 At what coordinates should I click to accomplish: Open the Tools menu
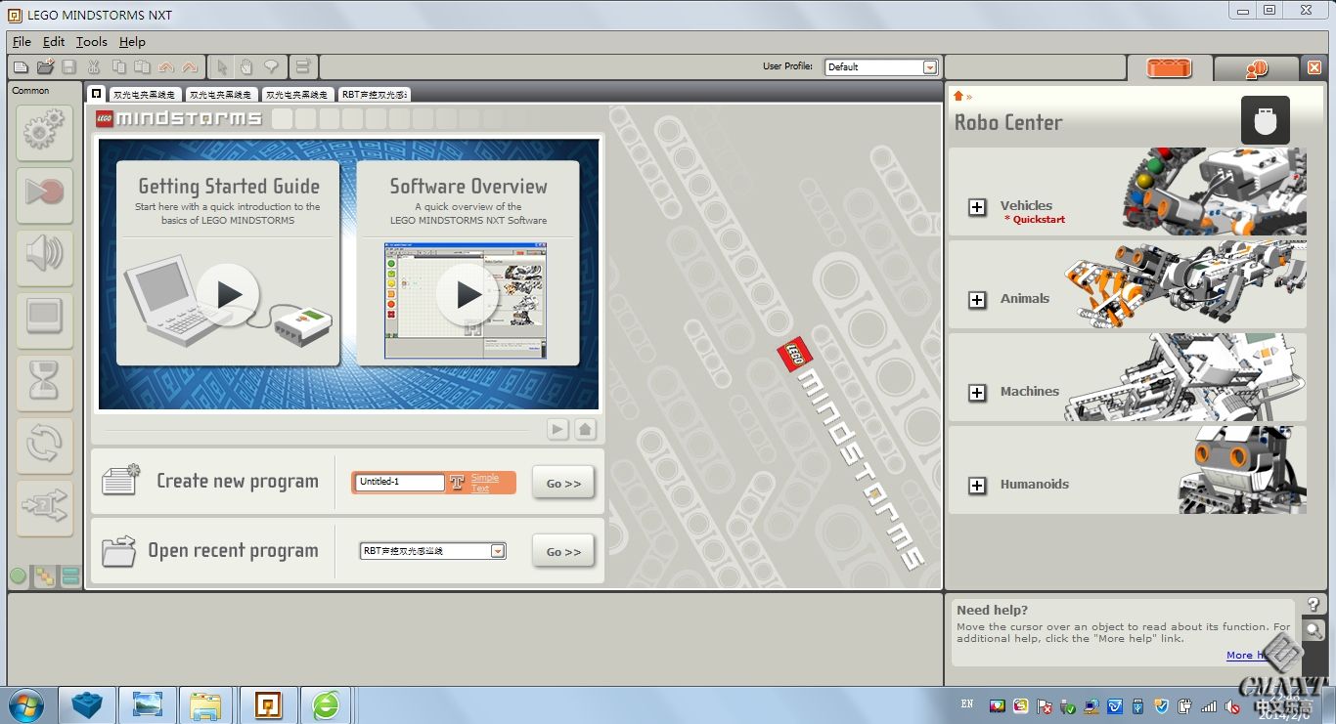(92, 42)
